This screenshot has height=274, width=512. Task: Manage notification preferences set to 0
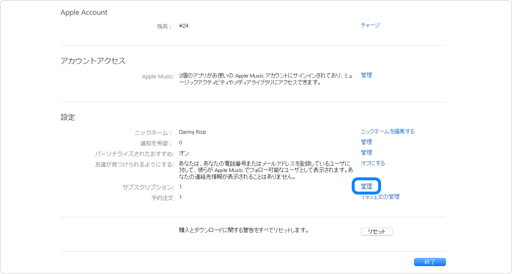366,142
